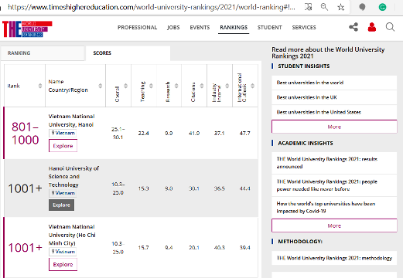Image resolution: width=403 pixels, height=278 pixels.
Task: Open the EVENTS menu
Action: tap(200, 27)
